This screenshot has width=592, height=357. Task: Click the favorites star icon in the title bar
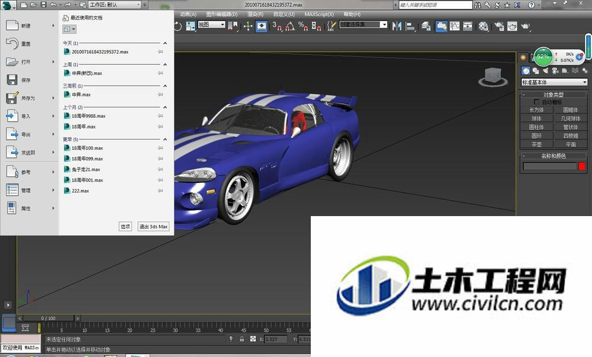click(507, 5)
